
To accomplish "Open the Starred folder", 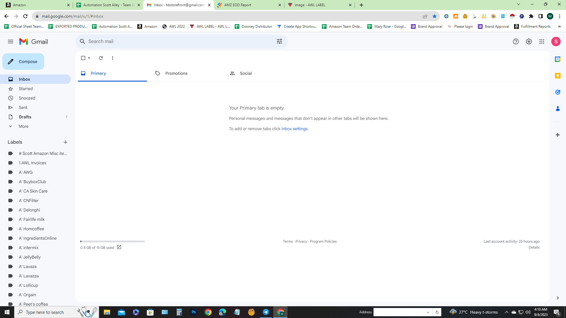I will pos(35,89).
